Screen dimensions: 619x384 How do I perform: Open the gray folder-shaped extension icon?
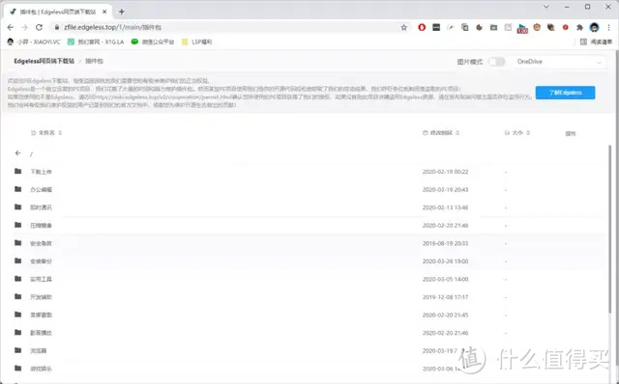click(x=493, y=27)
